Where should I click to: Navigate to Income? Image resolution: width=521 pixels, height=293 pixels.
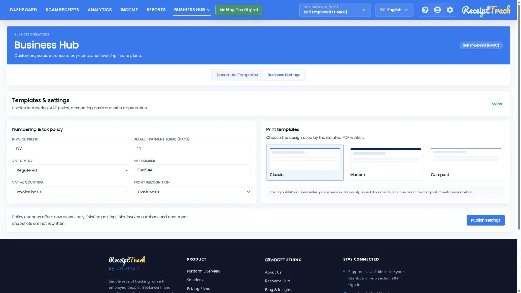tap(129, 10)
